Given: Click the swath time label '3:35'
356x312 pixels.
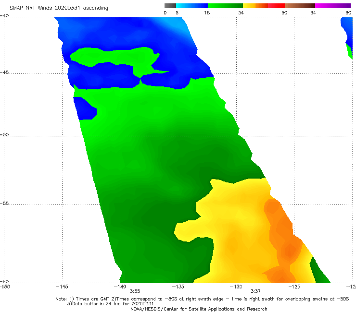Looking at the screenshot, I should (x=135, y=291).
